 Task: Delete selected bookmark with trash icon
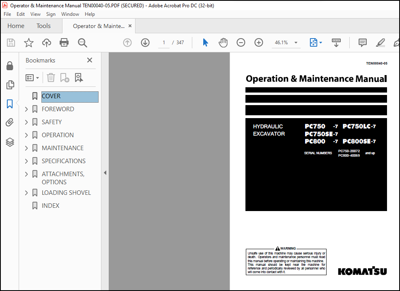point(51,78)
